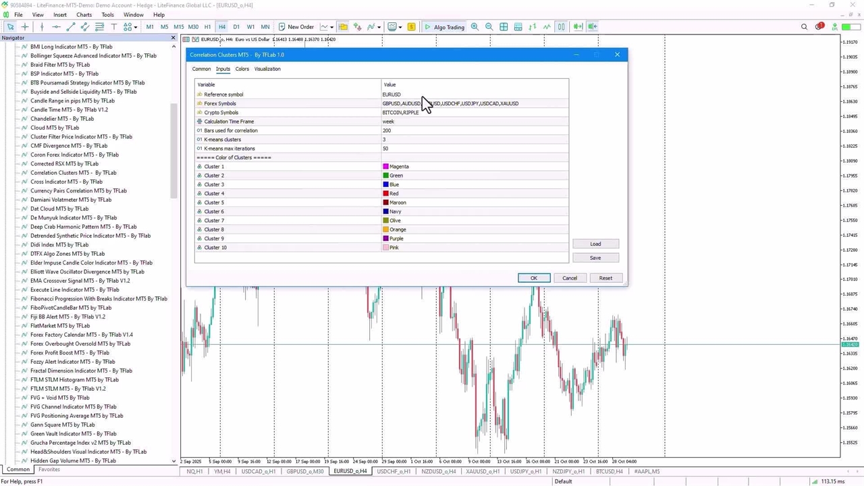Toggle the Algo Trading button

click(x=444, y=27)
